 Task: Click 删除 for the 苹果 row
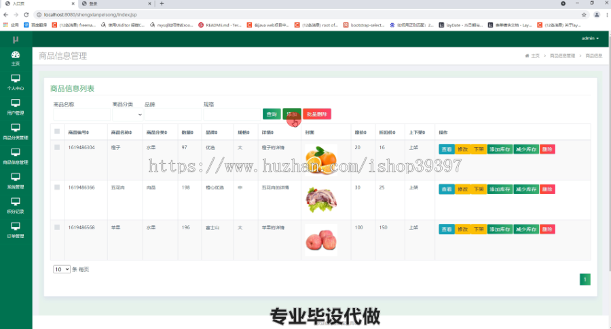547,229
